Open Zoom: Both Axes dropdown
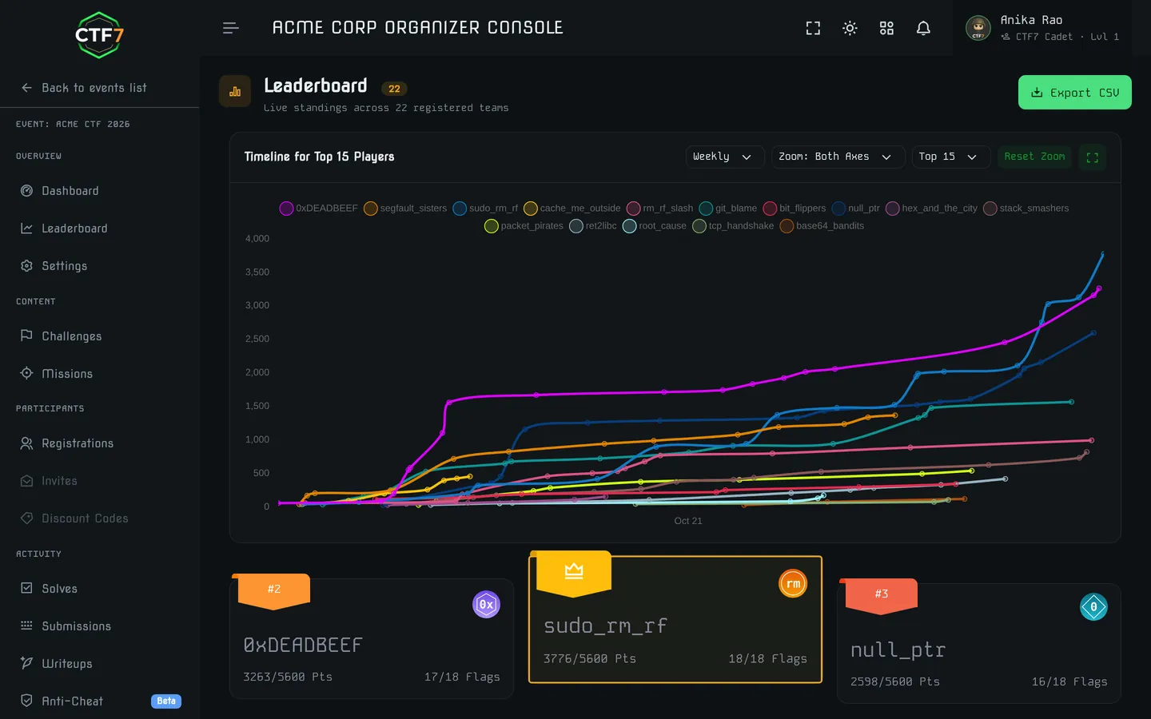The image size is (1151, 719). 838,157
